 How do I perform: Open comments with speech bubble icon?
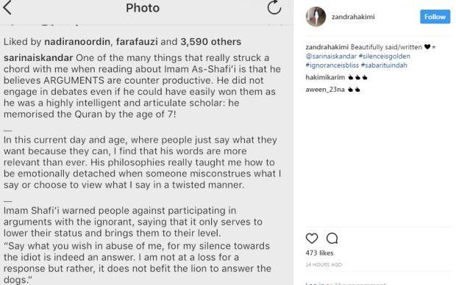click(x=332, y=238)
